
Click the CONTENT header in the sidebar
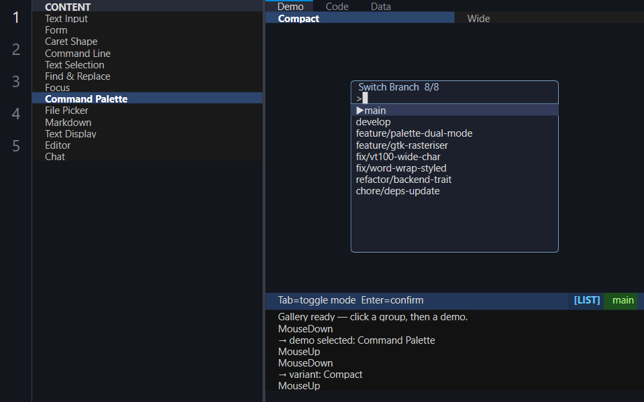click(67, 7)
